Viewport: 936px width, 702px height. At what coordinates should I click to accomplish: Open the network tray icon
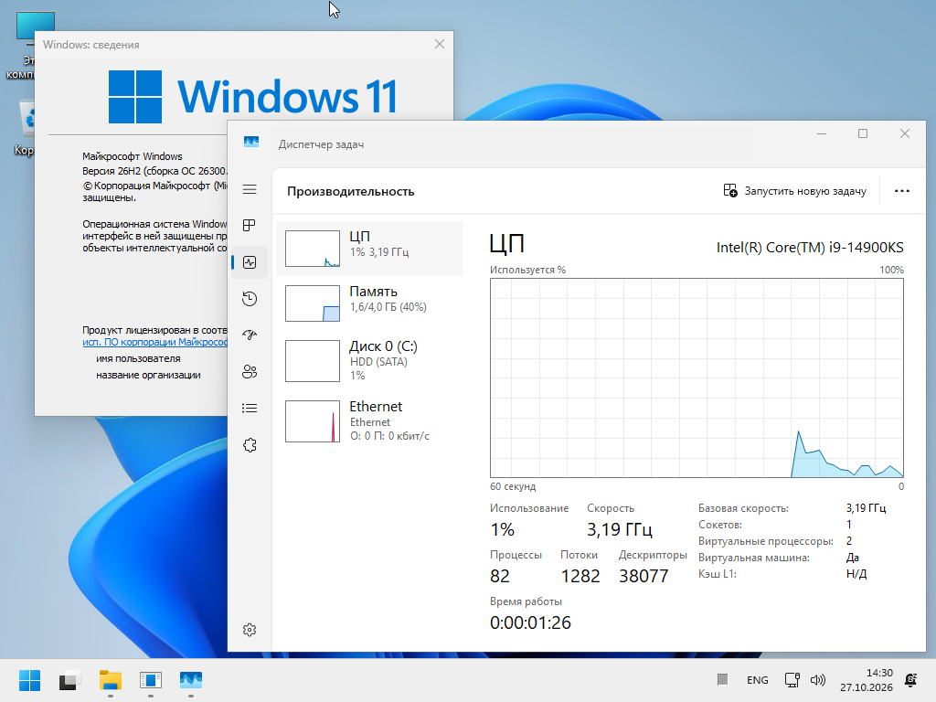tap(792, 680)
